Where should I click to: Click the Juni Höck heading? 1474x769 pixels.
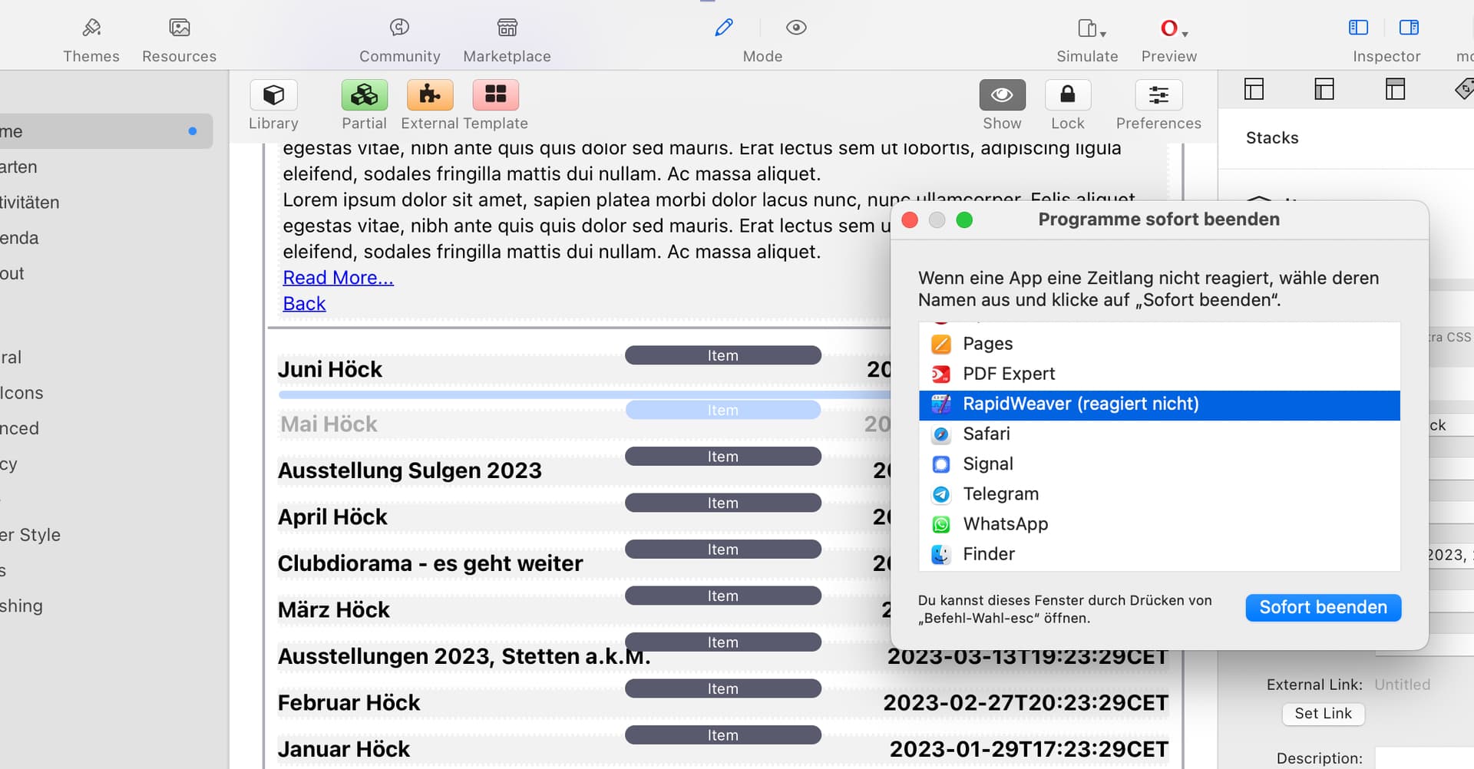point(329,369)
